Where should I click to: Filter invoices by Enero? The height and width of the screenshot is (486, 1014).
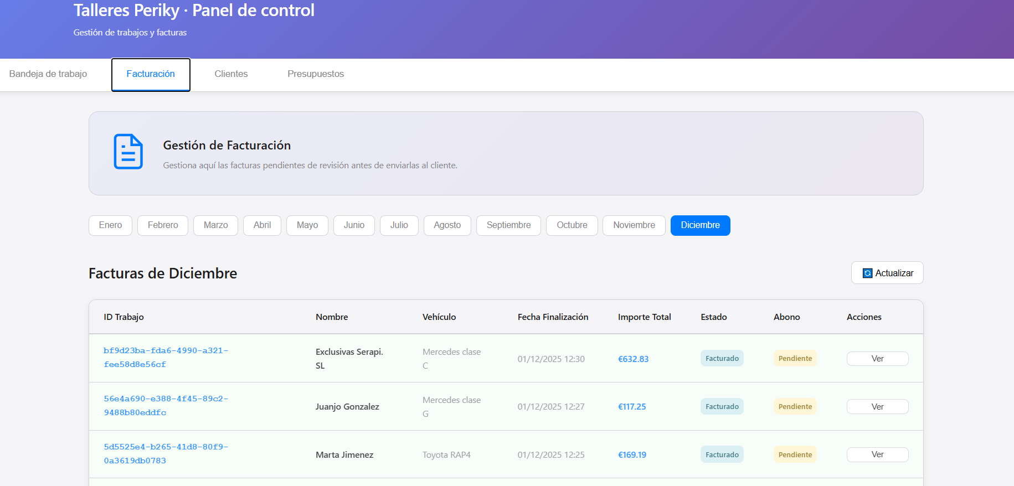[x=110, y=225]
